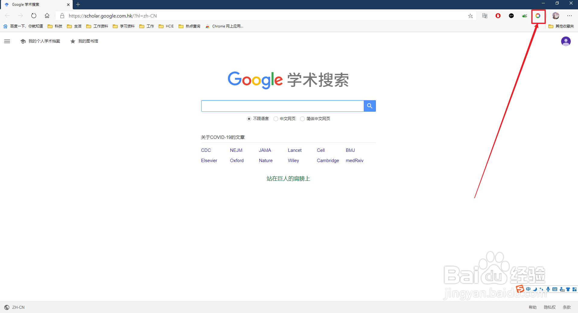The image size is (578, 313).
Task: Open the HCIE bookmarks folder
Action: click(x=166, y=26)
